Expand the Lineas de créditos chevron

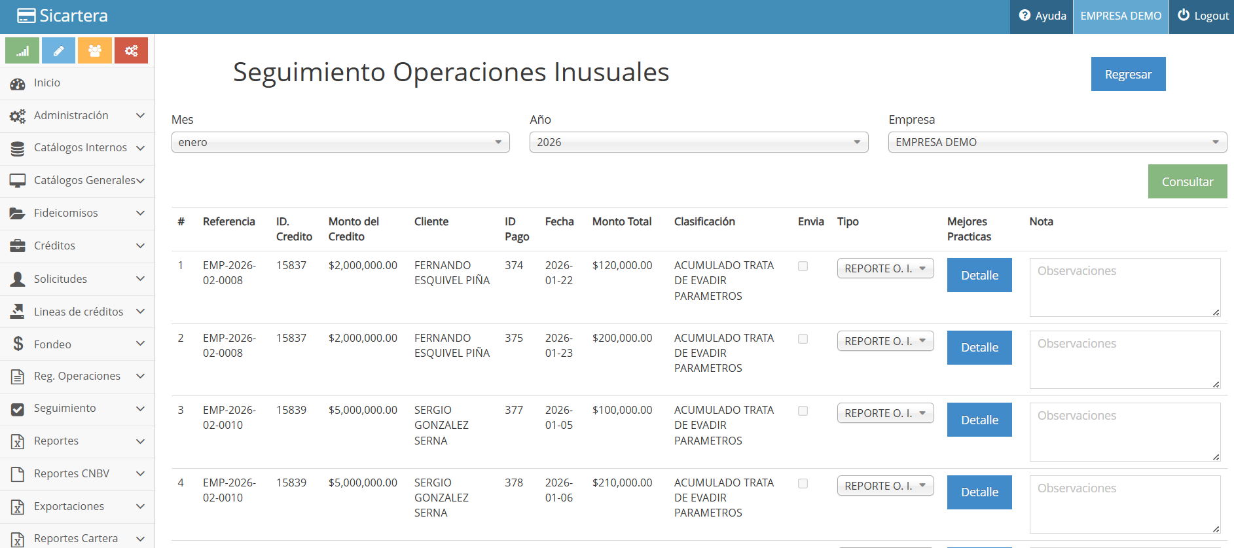click(140, 312)
